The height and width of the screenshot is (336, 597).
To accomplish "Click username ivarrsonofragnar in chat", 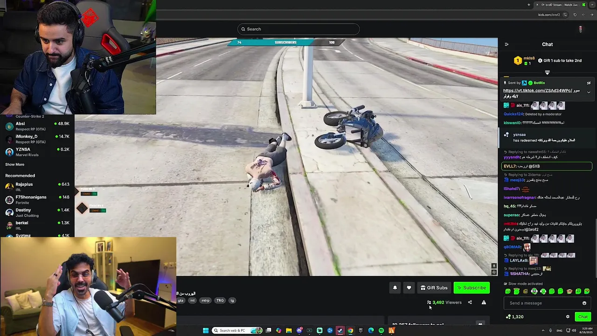I will click(519, 197).
